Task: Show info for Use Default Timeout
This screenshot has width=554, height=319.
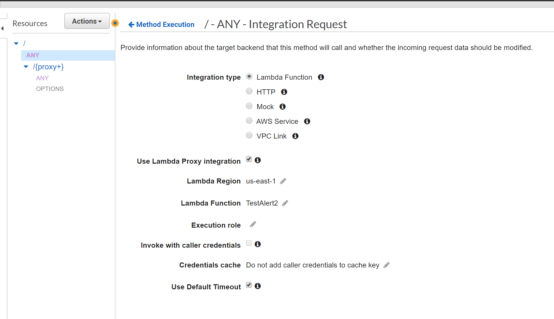Action: [257, 286]
